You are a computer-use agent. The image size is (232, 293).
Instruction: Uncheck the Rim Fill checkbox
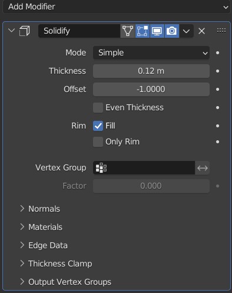[x=98, y=126]
